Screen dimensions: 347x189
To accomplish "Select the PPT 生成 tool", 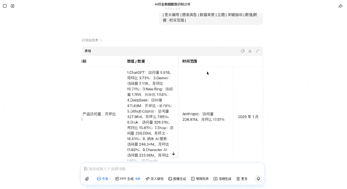I will (x=125, y=179).
